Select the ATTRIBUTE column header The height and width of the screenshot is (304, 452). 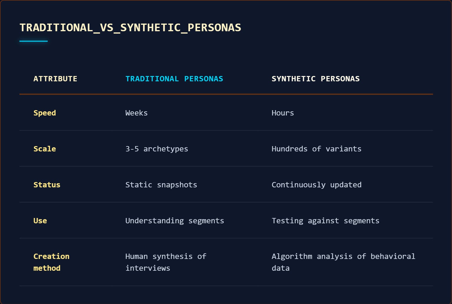pyautogui.click(x=55, y=79)
